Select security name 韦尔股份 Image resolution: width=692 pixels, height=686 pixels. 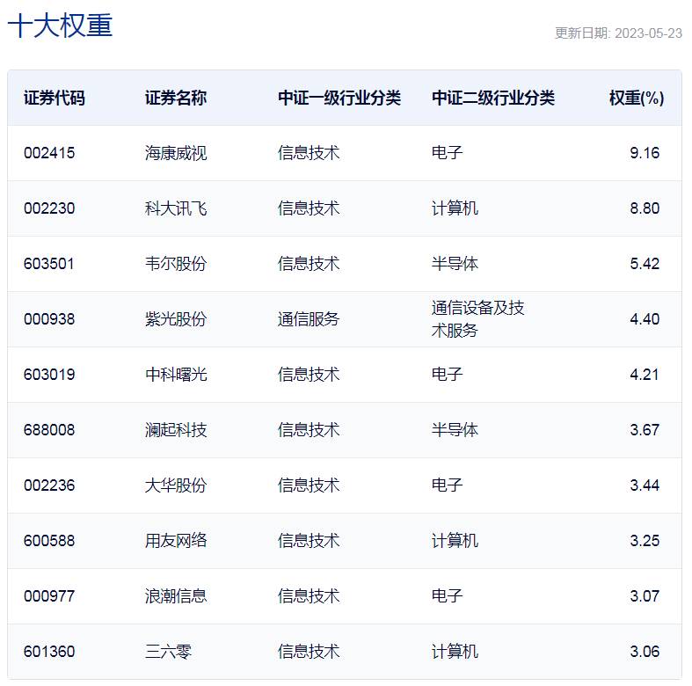coord(176,264)
